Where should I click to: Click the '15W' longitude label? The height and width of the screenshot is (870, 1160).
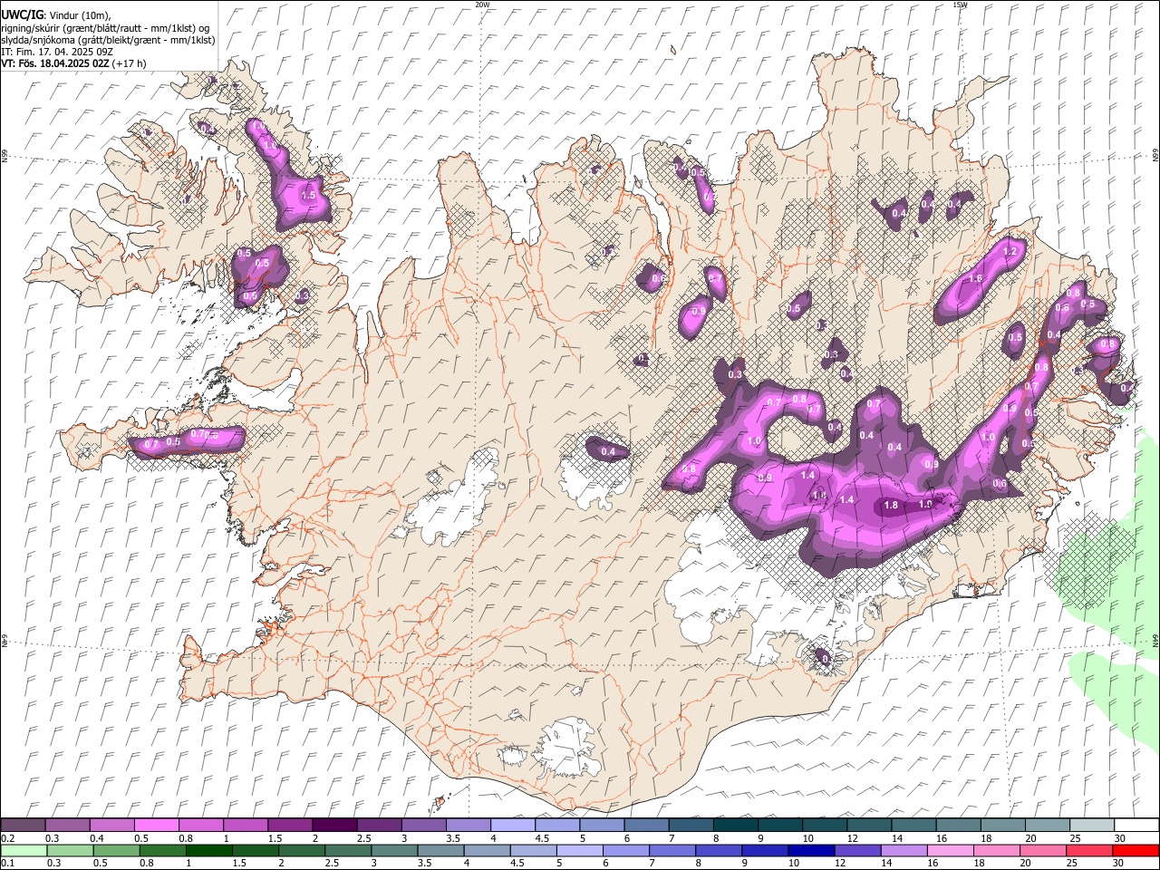coord(961,5)
